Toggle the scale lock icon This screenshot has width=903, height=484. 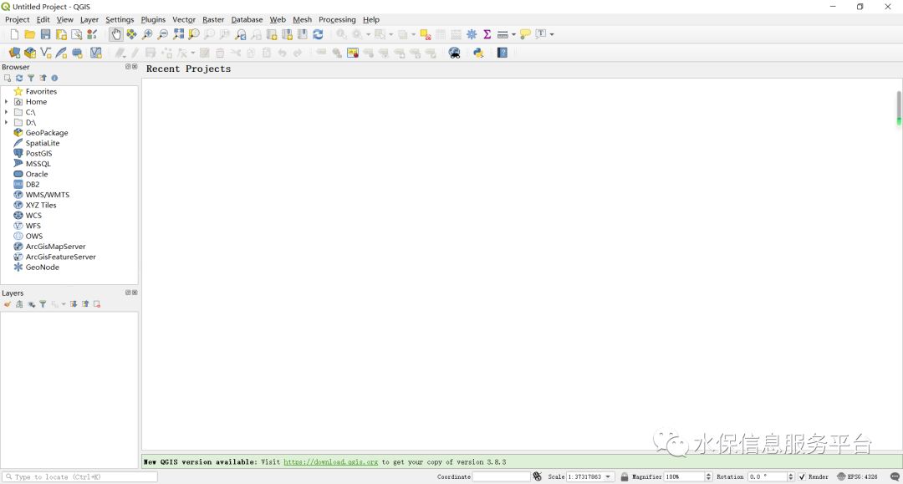pyautogui.click(x=625, y=476)
